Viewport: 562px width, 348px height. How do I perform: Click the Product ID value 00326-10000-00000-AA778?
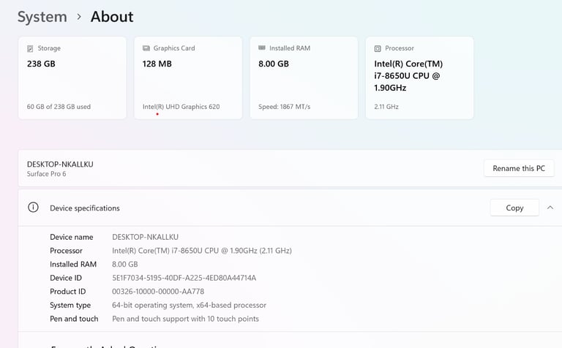158,292
